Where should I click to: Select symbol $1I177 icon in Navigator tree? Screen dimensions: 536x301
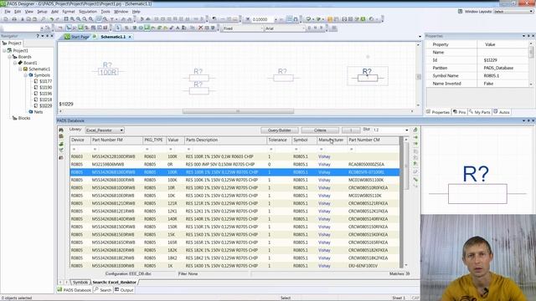36,81
